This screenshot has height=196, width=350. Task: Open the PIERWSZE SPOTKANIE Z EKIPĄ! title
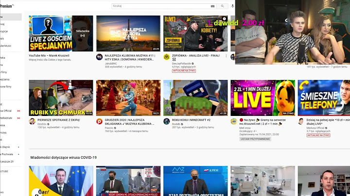(59, 120)
